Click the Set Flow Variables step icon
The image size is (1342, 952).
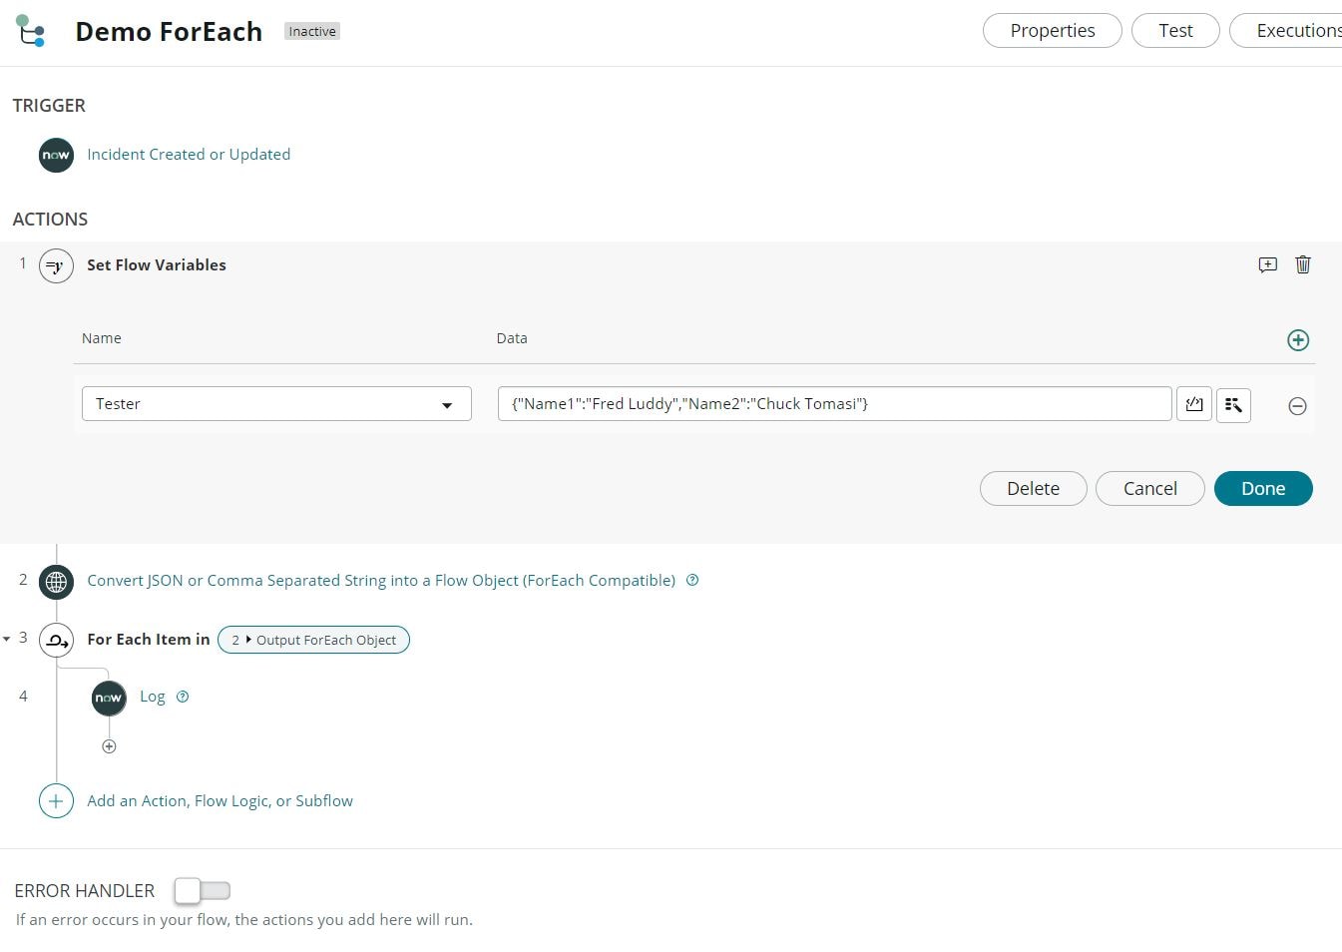coord(56,265)
